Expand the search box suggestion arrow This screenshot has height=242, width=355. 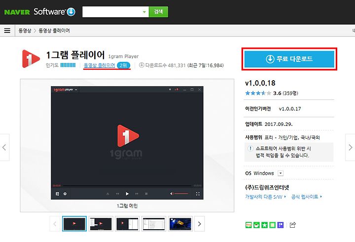tap(144, 12)
